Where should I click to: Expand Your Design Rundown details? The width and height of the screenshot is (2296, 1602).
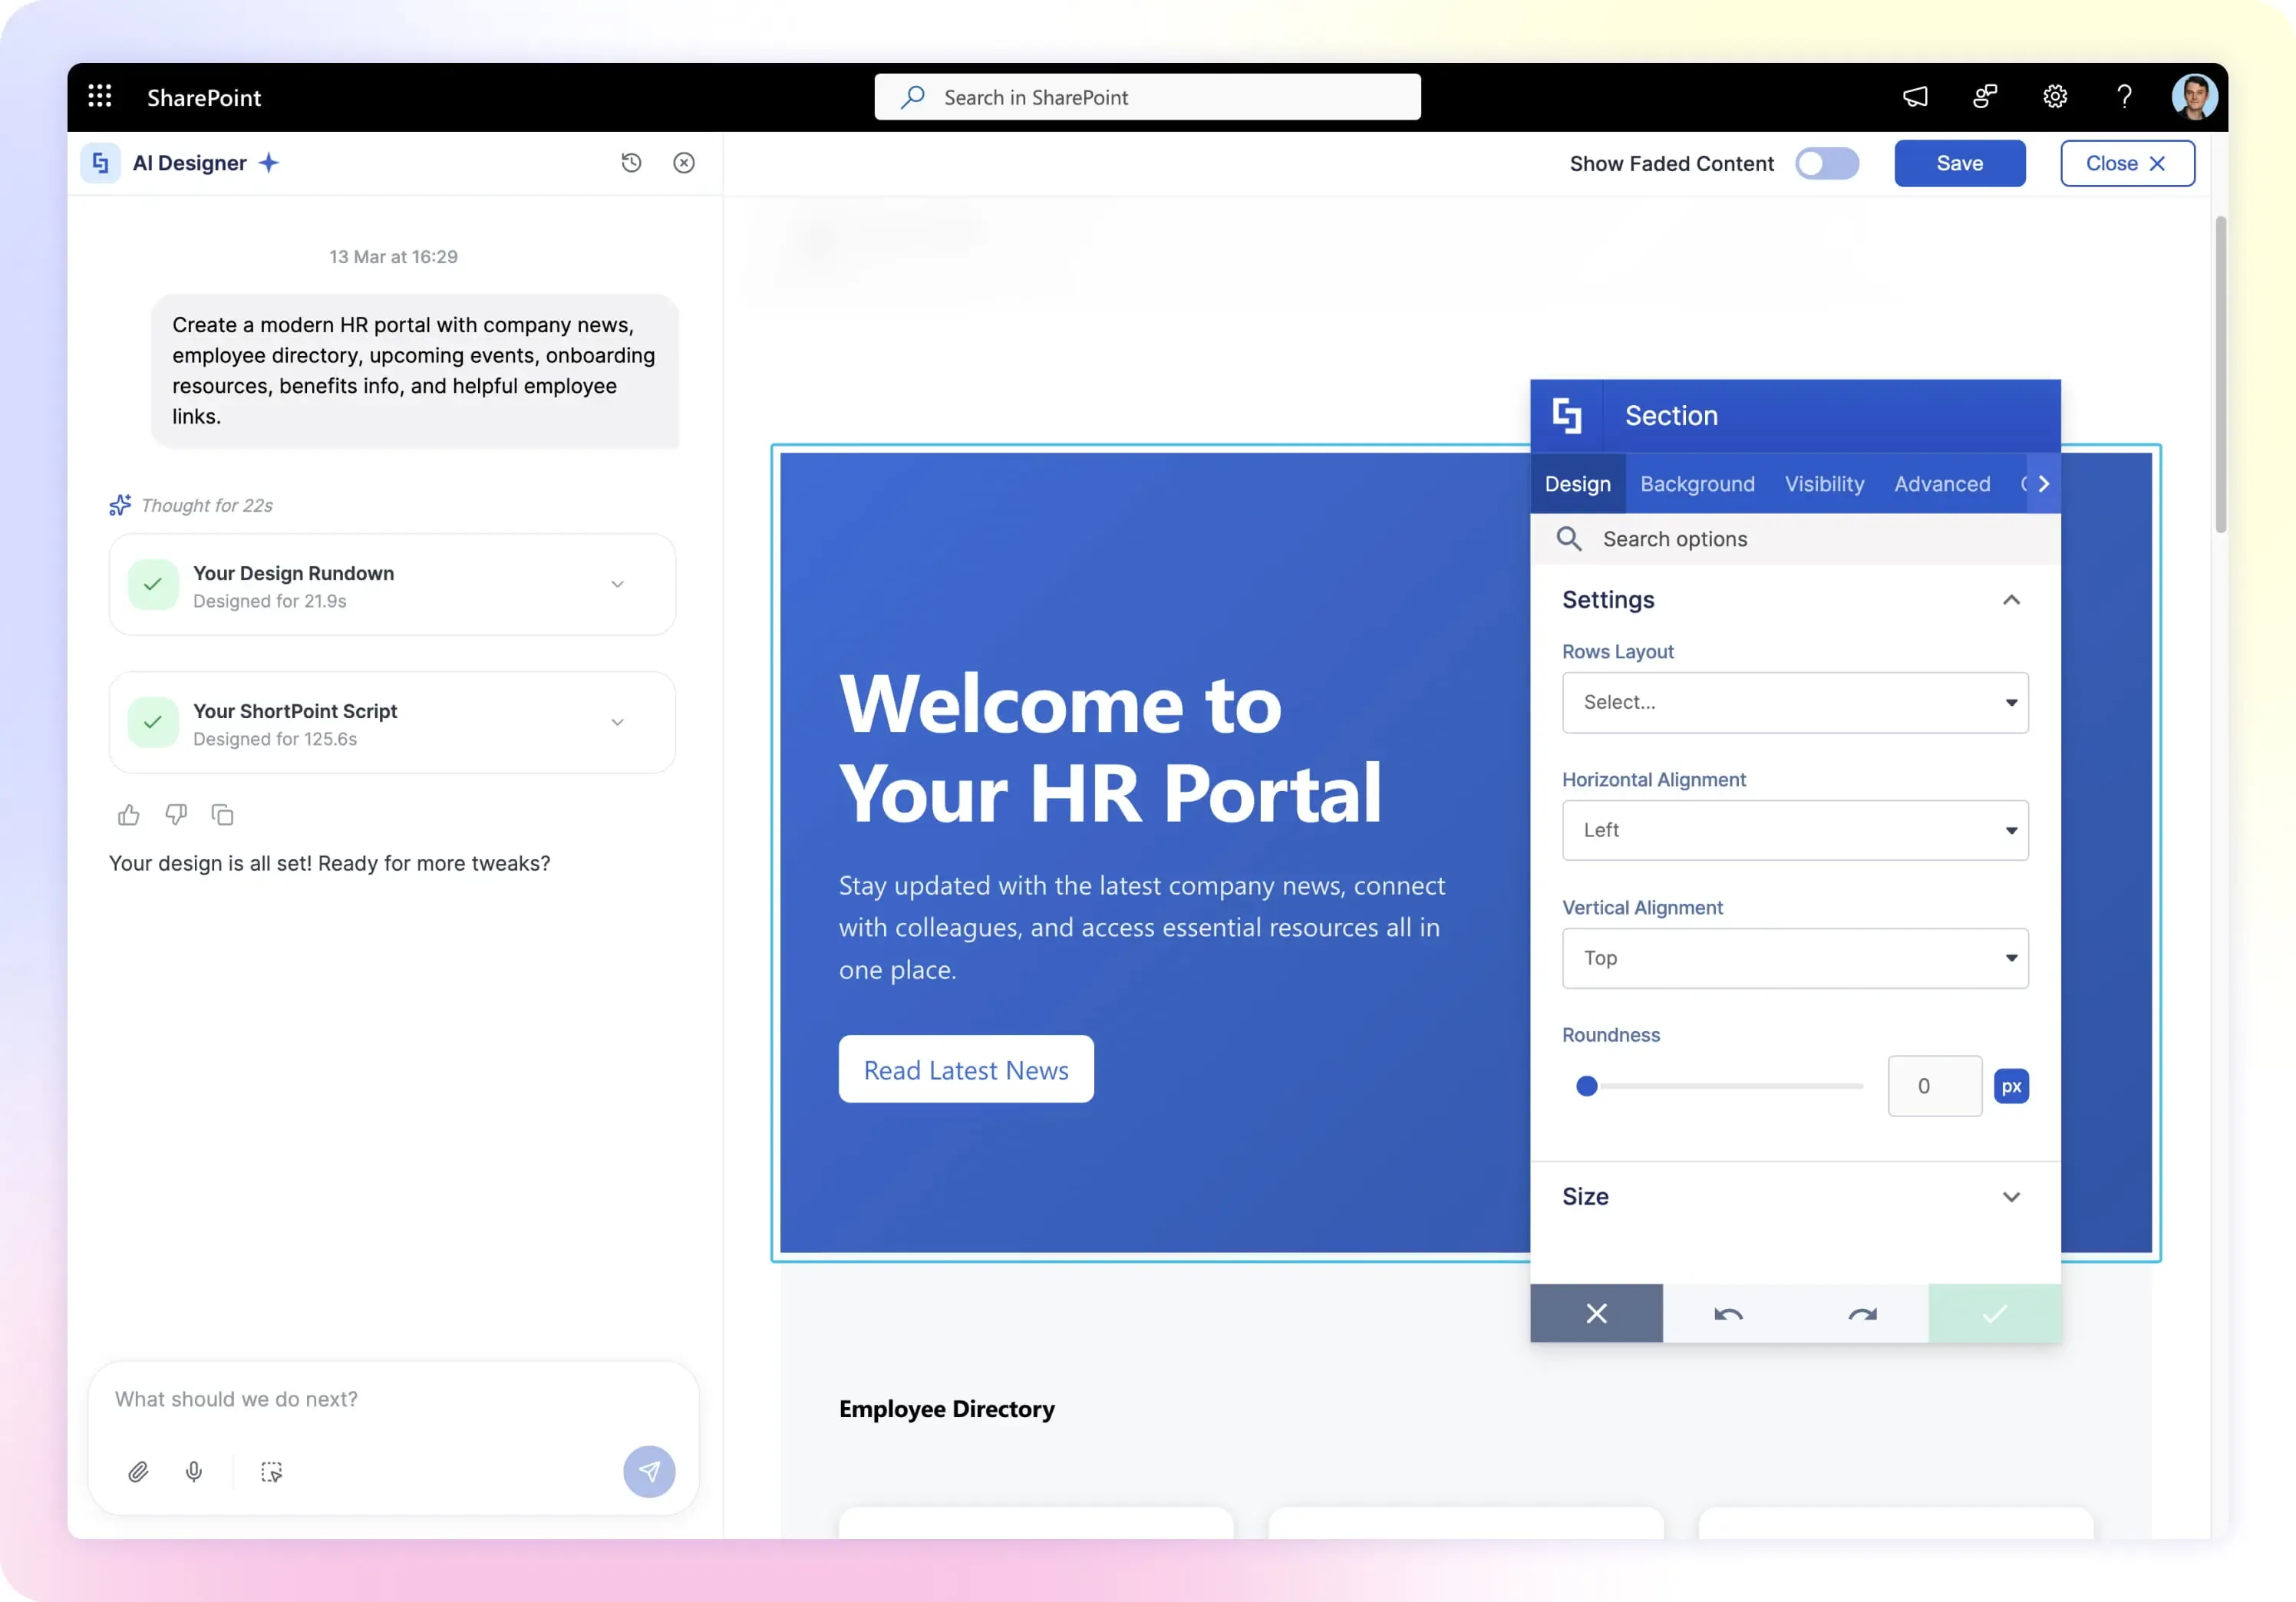coord(618,584)
